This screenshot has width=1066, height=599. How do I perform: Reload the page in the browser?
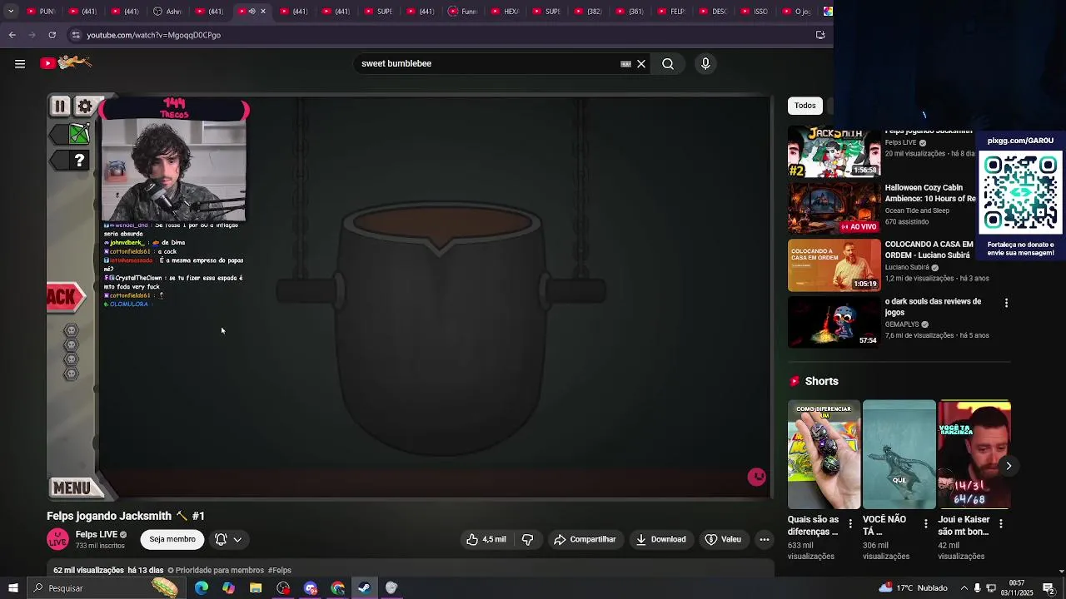[52, 35]
